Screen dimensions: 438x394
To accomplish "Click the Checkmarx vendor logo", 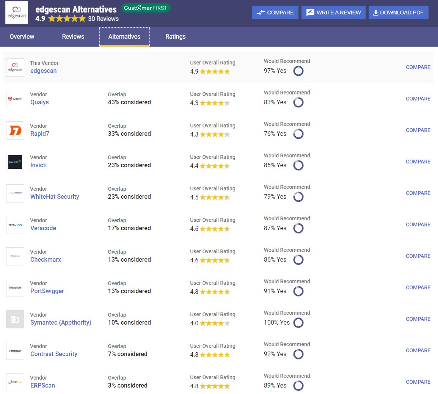I will (15, 256).
